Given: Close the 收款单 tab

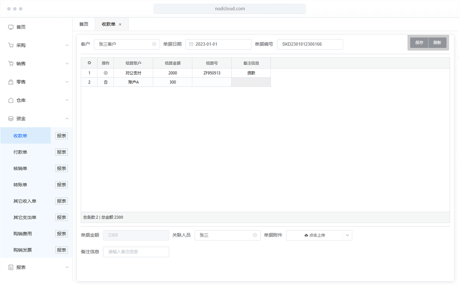Looking at the screenshot, I should (120, 24).
